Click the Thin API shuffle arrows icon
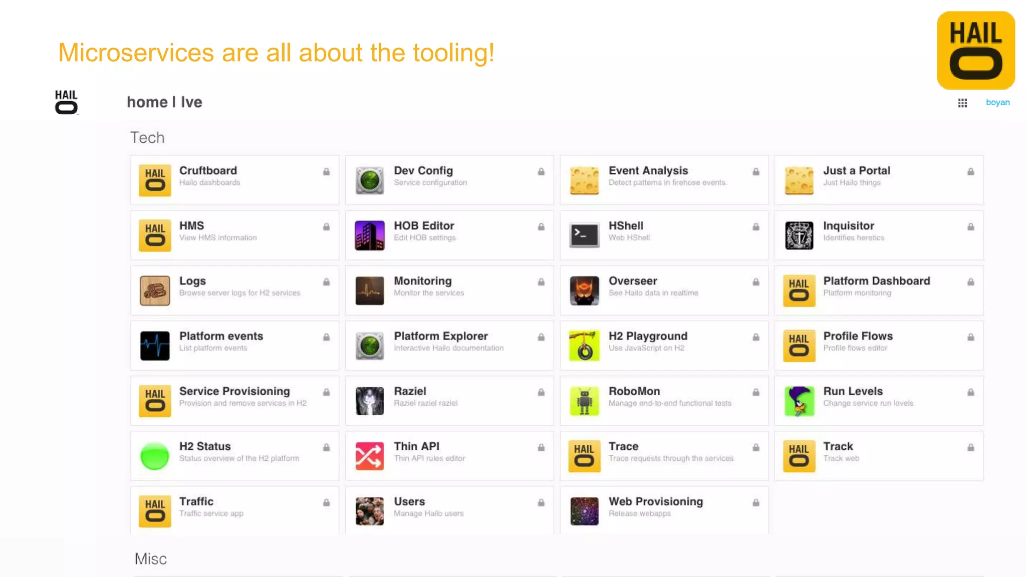Image resolution: width=1026 pixels, height=577 pixels. (370, 456)
